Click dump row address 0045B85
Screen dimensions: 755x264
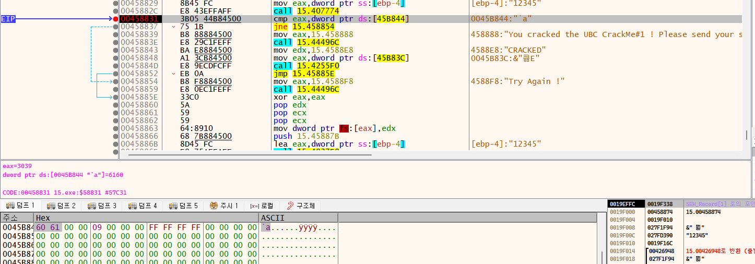[18, 236]
